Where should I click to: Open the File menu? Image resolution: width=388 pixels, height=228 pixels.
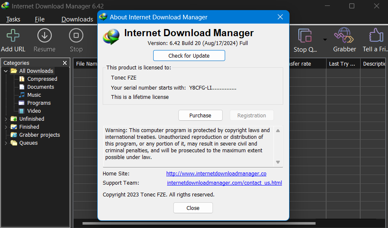40,19
